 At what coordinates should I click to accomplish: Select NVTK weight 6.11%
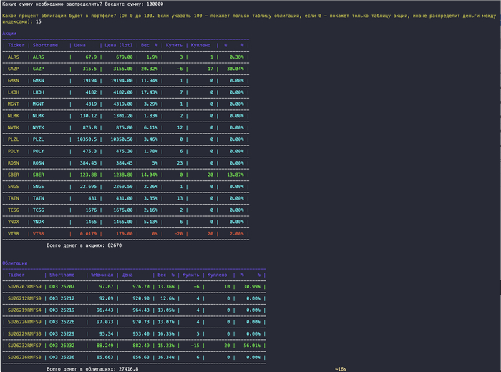150,128
